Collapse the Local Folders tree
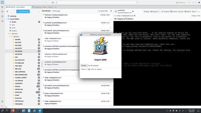 tap(7, 19)
